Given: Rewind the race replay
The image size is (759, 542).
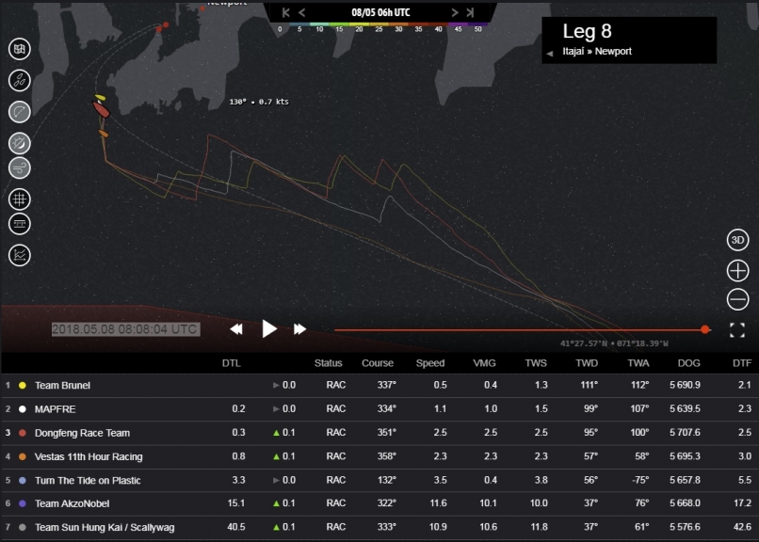Looking at the screenshot, I should (x=236, y=329).
